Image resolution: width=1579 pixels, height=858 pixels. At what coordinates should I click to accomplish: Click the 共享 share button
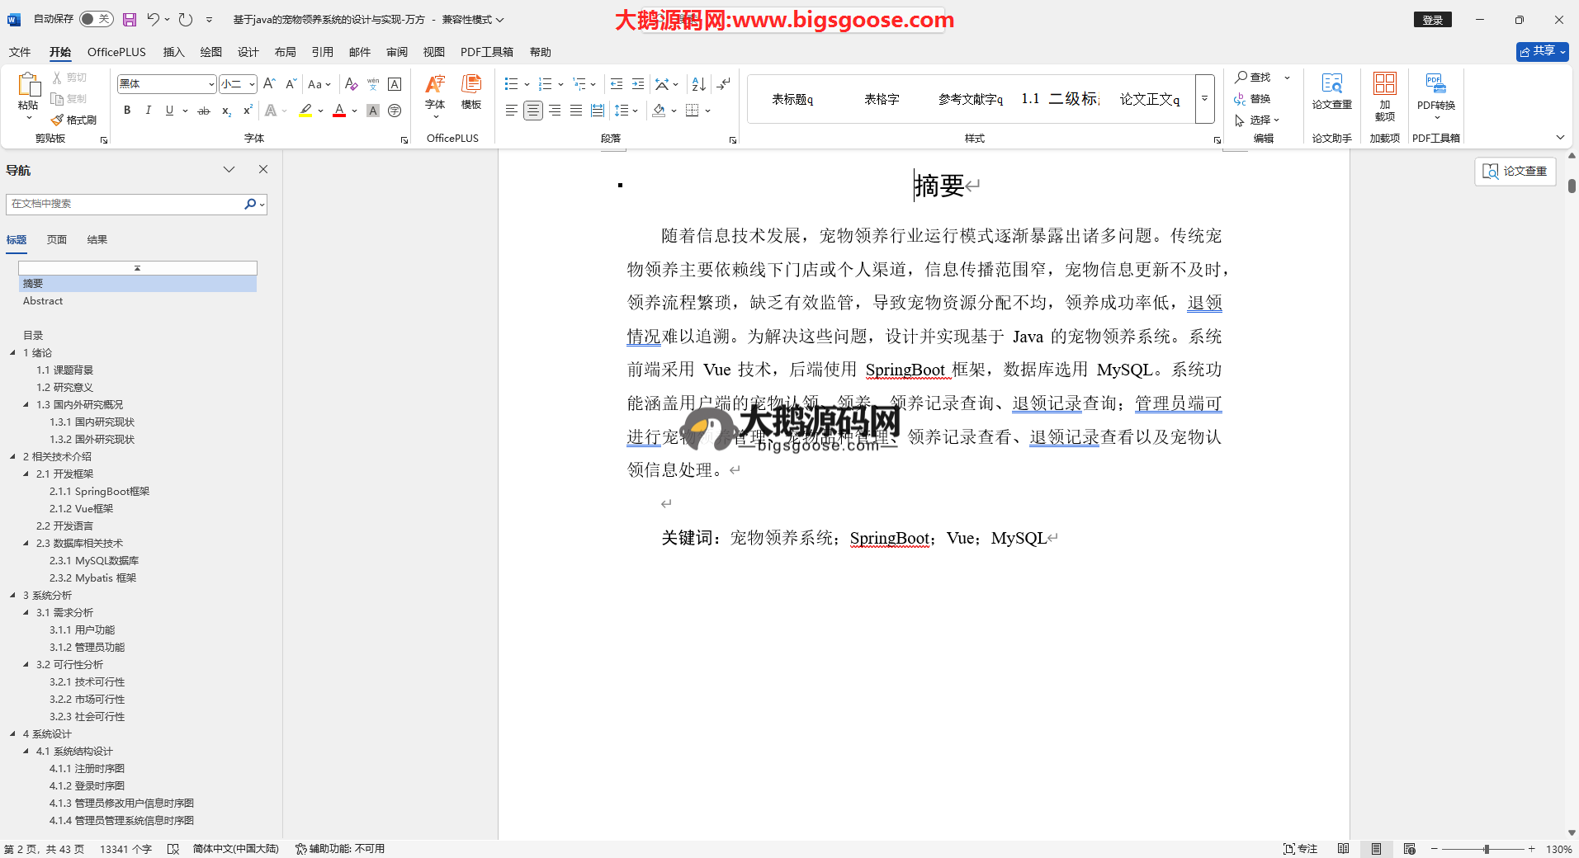(1541, 51)
